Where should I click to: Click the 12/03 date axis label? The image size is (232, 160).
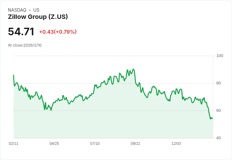[176, 144]
